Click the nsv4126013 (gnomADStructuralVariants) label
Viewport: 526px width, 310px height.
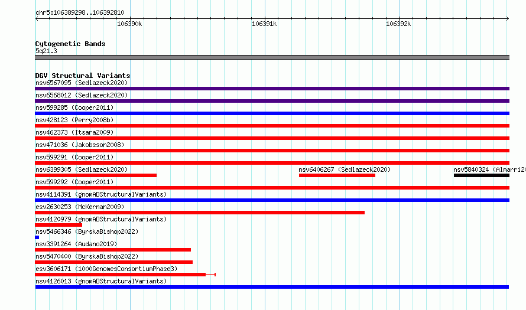pyautogui.click(x=101, y=281)
